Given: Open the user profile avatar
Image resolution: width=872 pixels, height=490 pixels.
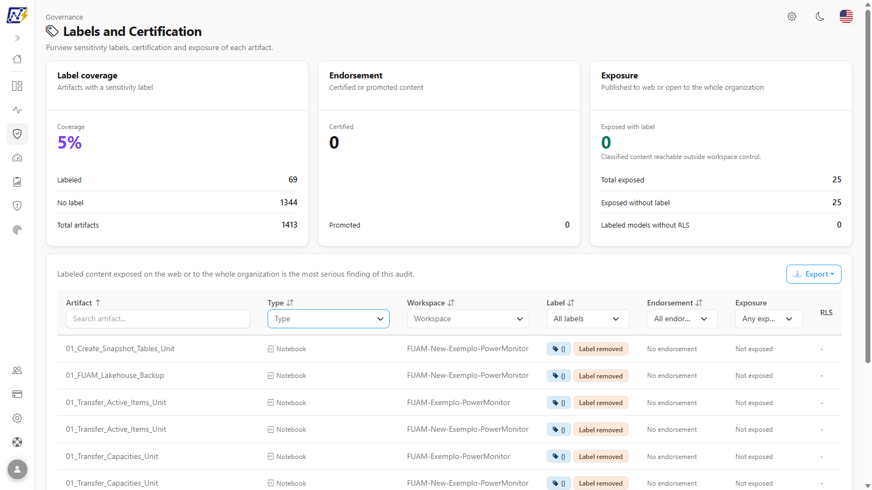Looking at the screenshot, I should pos(17,469).
